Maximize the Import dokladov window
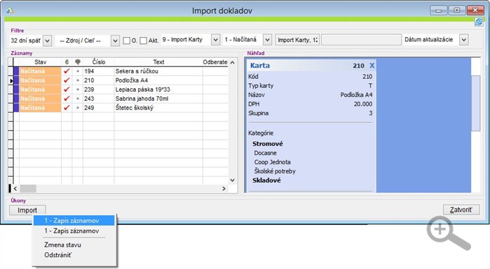This screenshot has height=269, width=490. coord(456,10)
